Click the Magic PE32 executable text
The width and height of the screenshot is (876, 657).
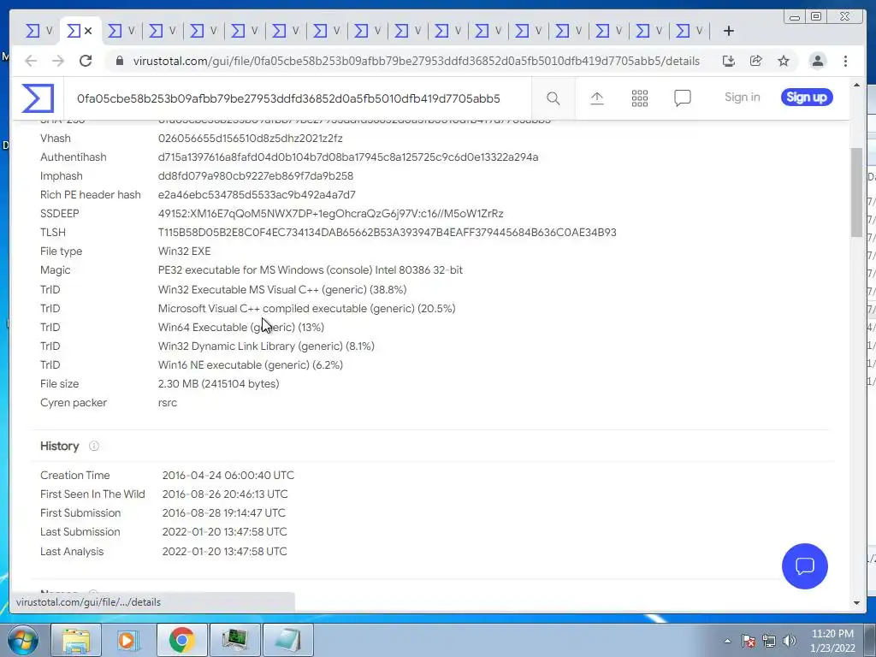[310, 269]
